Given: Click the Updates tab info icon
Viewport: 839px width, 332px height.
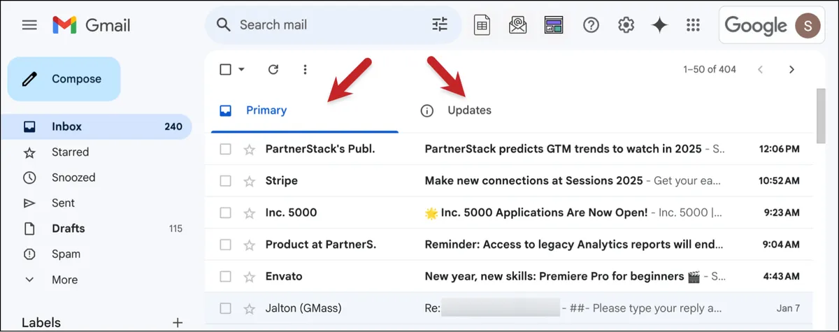Looking at the screenshot, I should [426, 110].
